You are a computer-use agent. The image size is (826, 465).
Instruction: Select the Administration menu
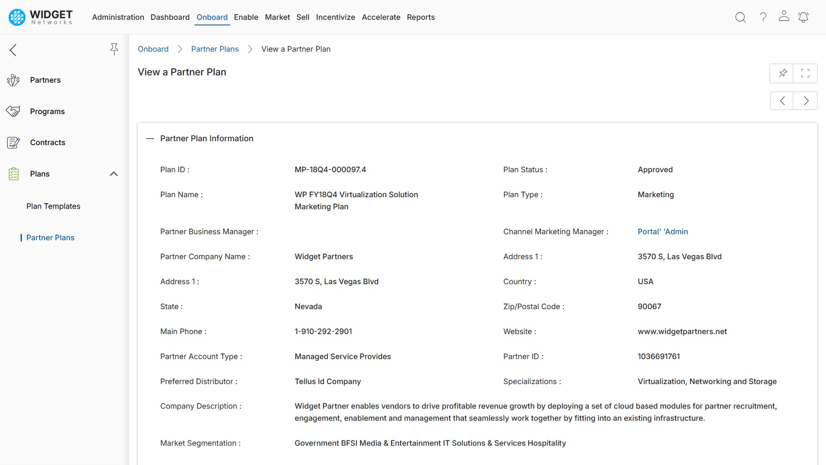tap(118, 17)
